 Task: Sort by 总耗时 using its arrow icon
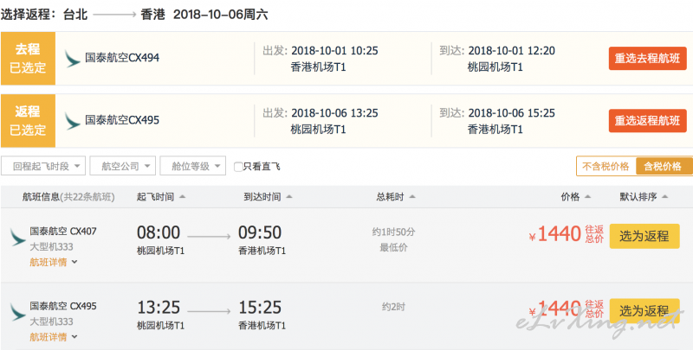click(x=412, y=196)
